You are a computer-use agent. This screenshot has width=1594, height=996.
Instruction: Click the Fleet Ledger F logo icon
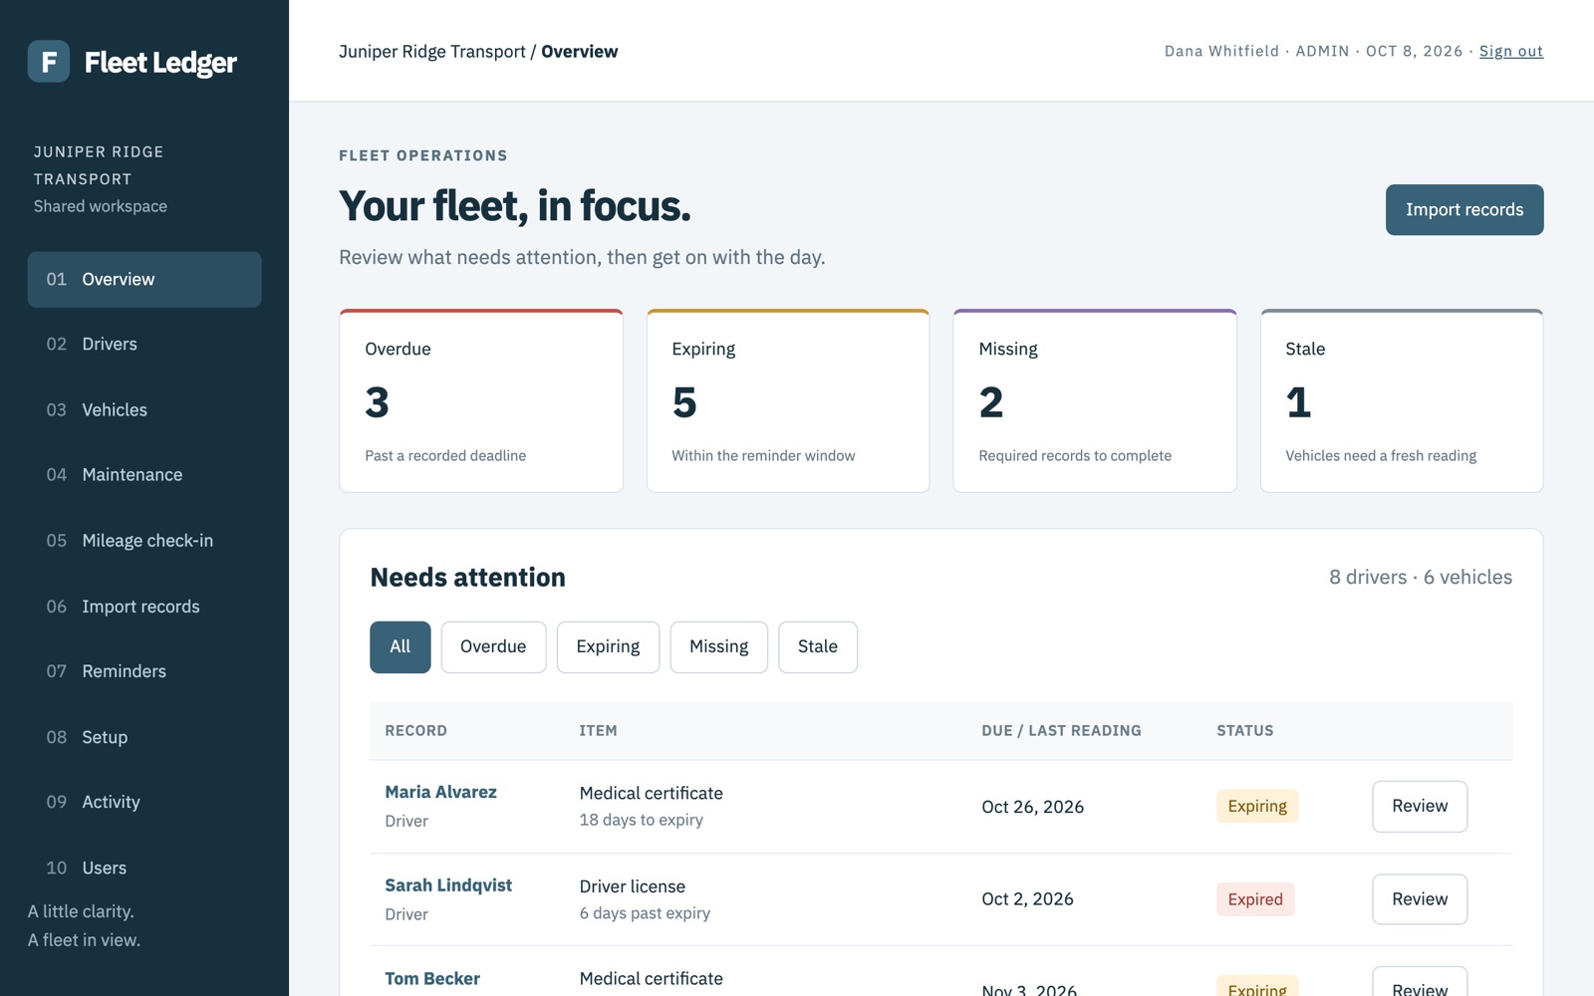point(49,62)
